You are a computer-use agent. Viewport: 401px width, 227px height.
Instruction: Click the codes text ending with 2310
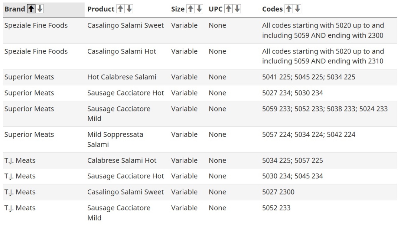[323, 56]
